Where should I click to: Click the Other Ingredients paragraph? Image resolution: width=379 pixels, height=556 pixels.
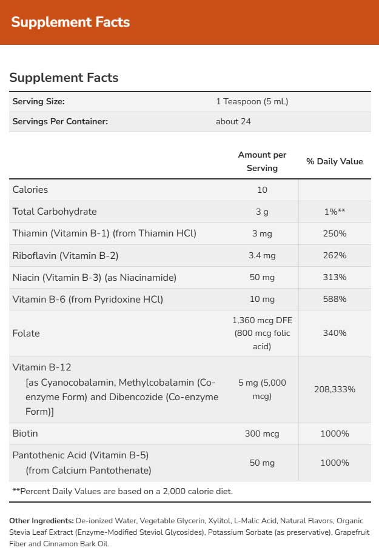click(x=189, y=532)
